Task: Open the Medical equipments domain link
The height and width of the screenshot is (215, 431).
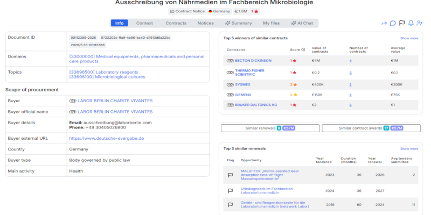Action: 137,59
